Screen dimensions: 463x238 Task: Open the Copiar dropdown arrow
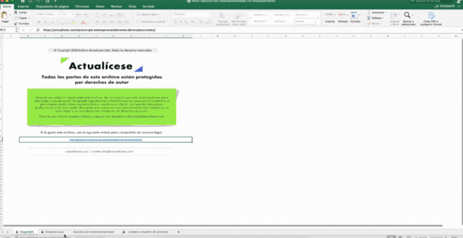29,18
